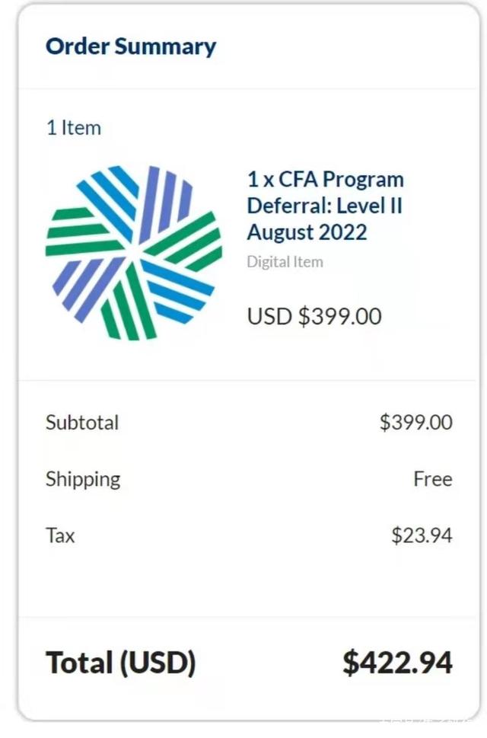
Task: Click the CFA Institute logo image
Action: (134, 252)
